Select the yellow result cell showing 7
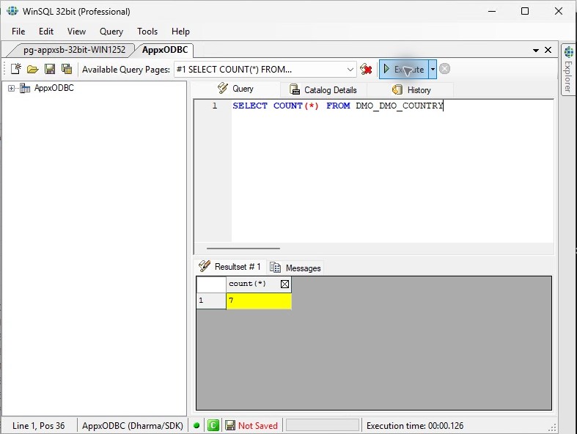 pyautogui.click(x=259, y=301)
